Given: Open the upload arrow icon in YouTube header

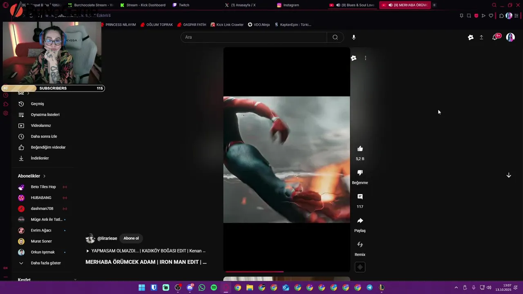Looking at the screenshot, I should (481, 37).
